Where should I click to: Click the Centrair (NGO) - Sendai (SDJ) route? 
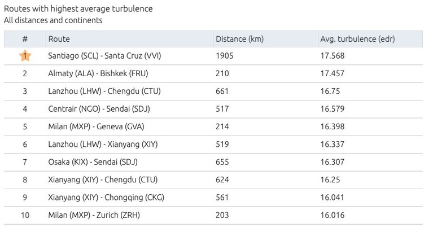99,109
